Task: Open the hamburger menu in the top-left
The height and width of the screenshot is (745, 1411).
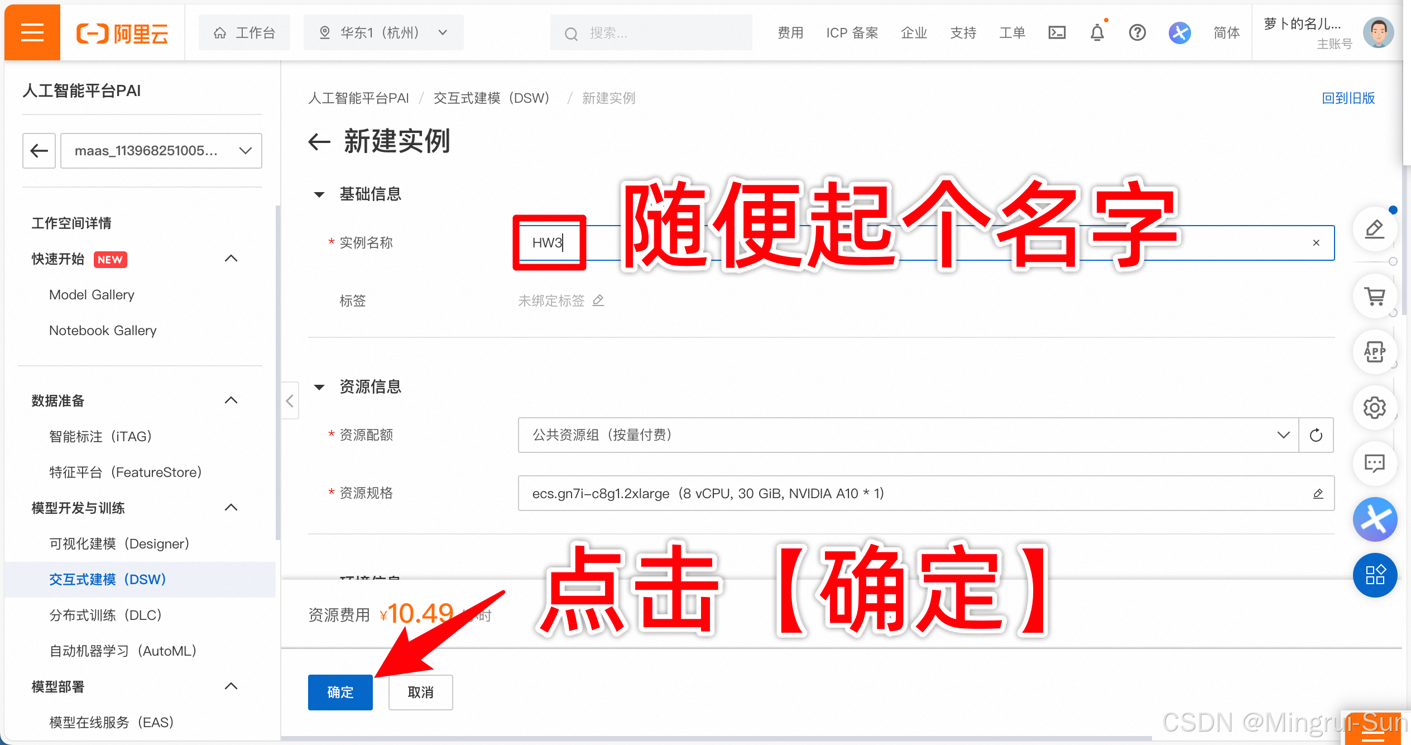Action: coord(32,32)
